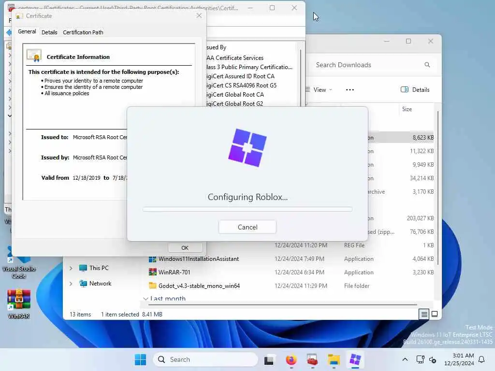Image resolution: width=495 pixels, height=371 pixels.
Task: Click the Configuring Roblox progress bar
Action: pos(247,209)
